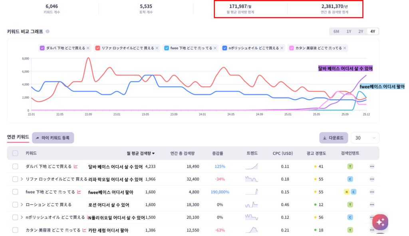Open the 30 rows-per-page dropdown
This screenshot has height=236, width=409.
click(365, 137)
